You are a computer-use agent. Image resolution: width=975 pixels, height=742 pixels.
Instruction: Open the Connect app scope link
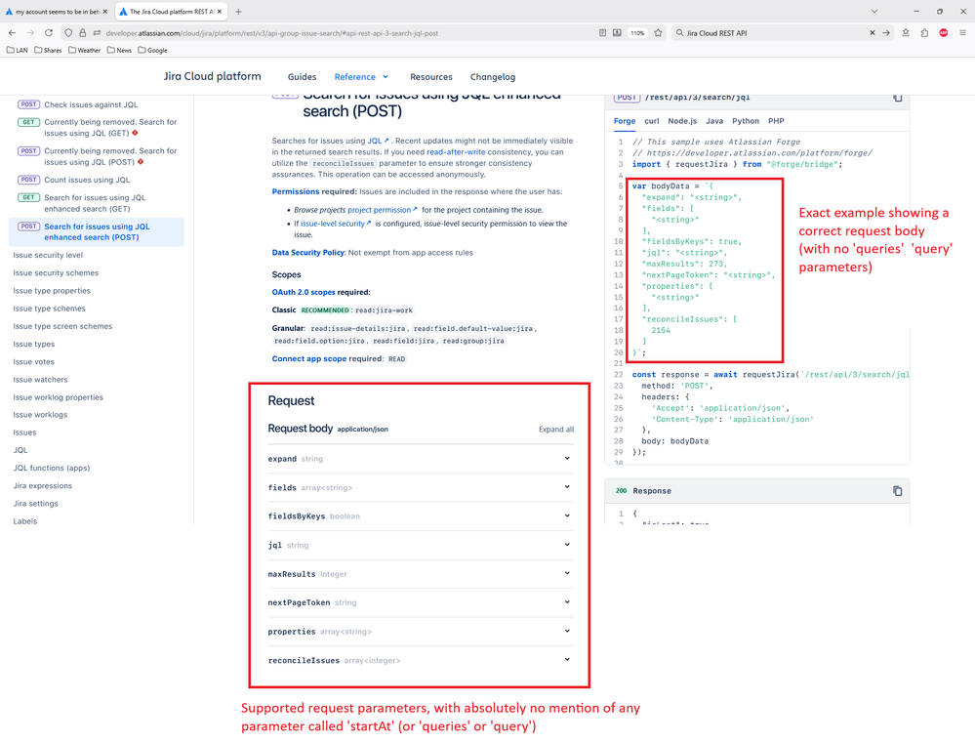click(309, 359)
